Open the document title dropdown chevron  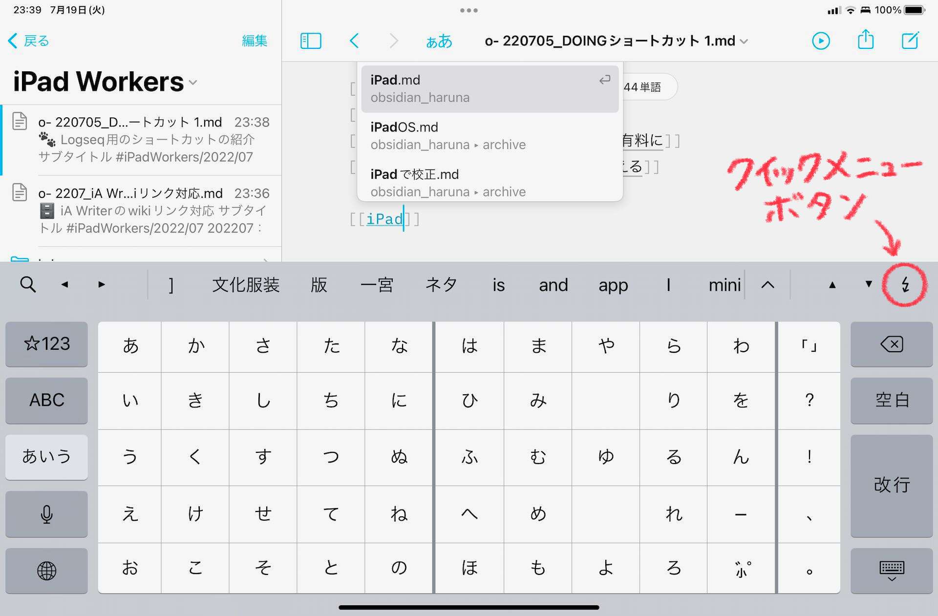(x=744, y=42)
